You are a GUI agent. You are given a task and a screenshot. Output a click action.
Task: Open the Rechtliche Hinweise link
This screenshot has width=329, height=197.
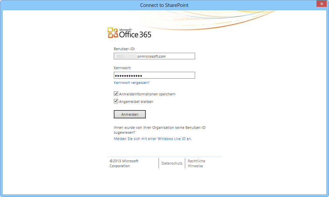coord(196,163)
